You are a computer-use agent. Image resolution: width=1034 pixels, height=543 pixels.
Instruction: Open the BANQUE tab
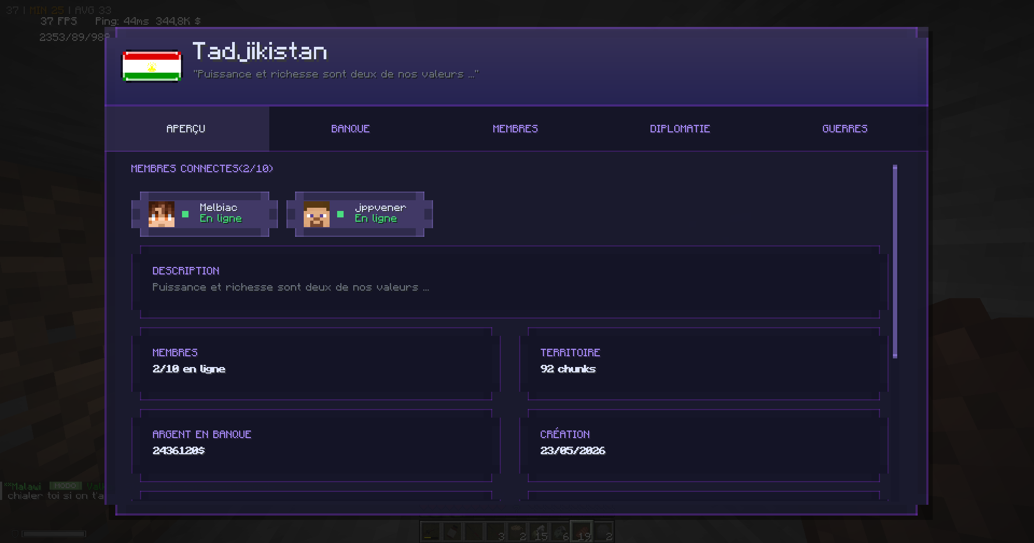[x=351, y=129]
